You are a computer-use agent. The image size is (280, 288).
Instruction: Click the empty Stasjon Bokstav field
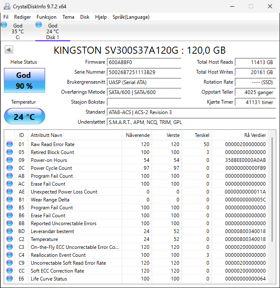click(144, 102)
